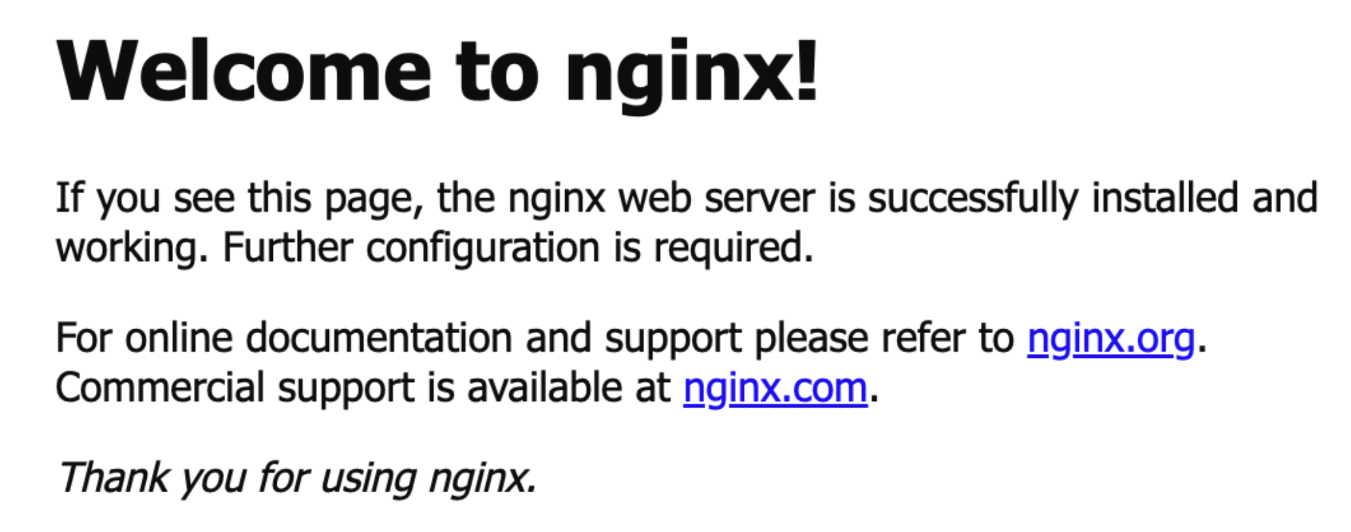1351x532 pixels.
Task: Click the sentence 'Further configuration is required.'
Action: click(518, 249)
